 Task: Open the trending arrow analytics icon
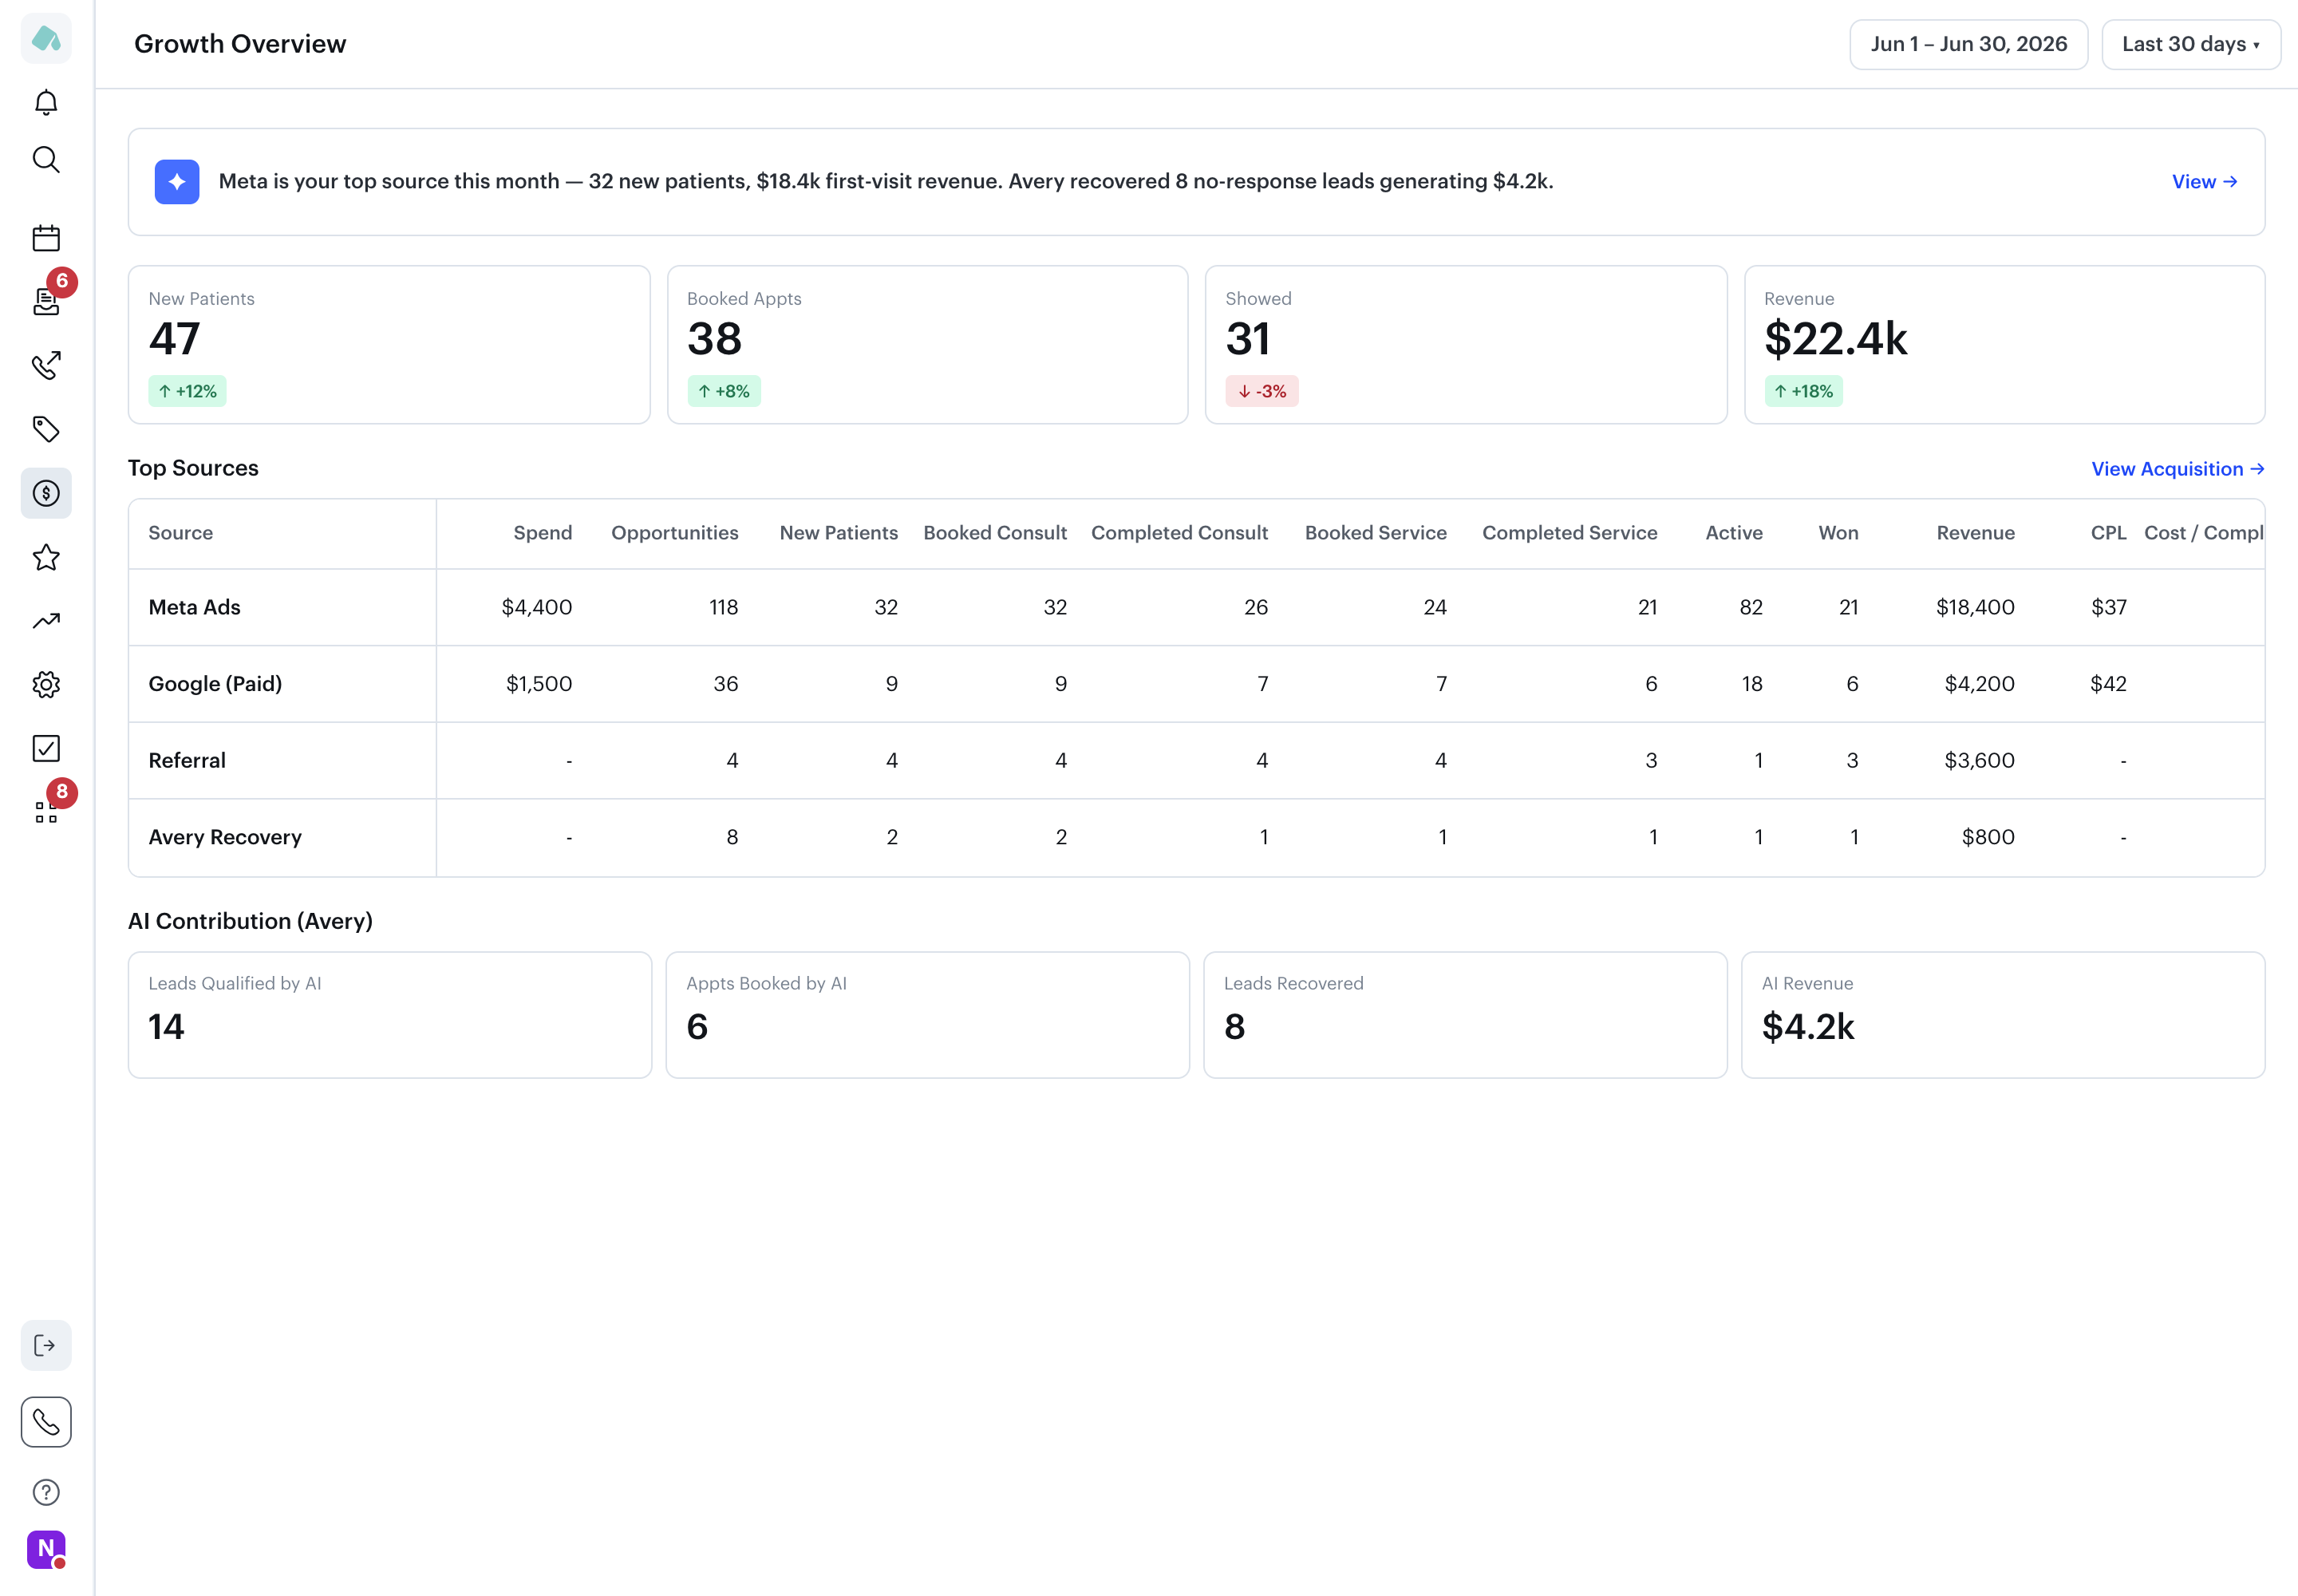coord(46,621)
